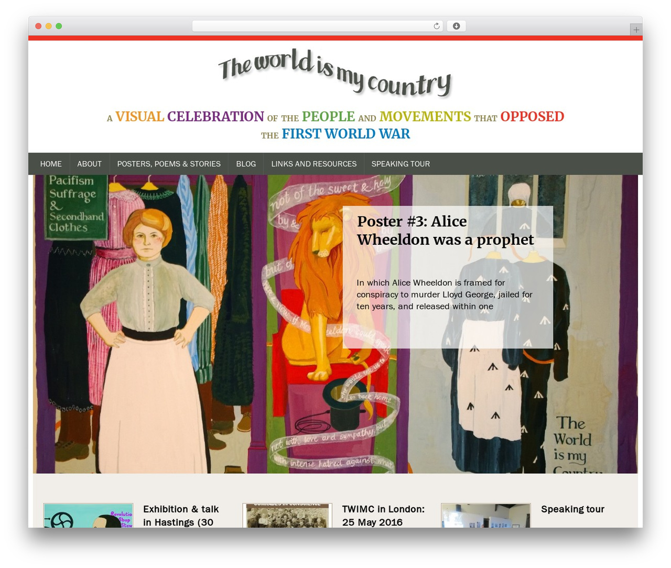Screen dimensions: 671x568
Task: Open 'Exhibition & talk in Hastings' post
Action: 181,516
